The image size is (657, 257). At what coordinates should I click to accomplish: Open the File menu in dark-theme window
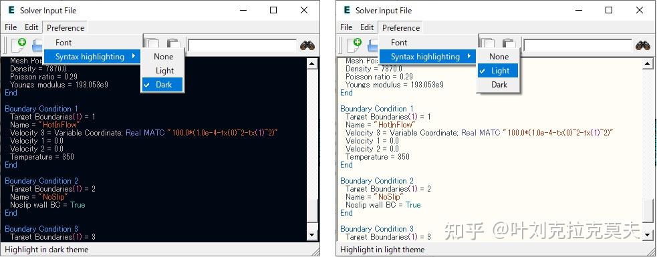pos(11,27)
